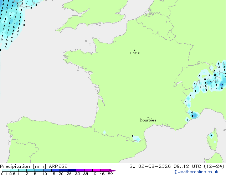Select the 10–15 mm legend swatch
This screenshot has width=226, height=175.
click(47, 170)
